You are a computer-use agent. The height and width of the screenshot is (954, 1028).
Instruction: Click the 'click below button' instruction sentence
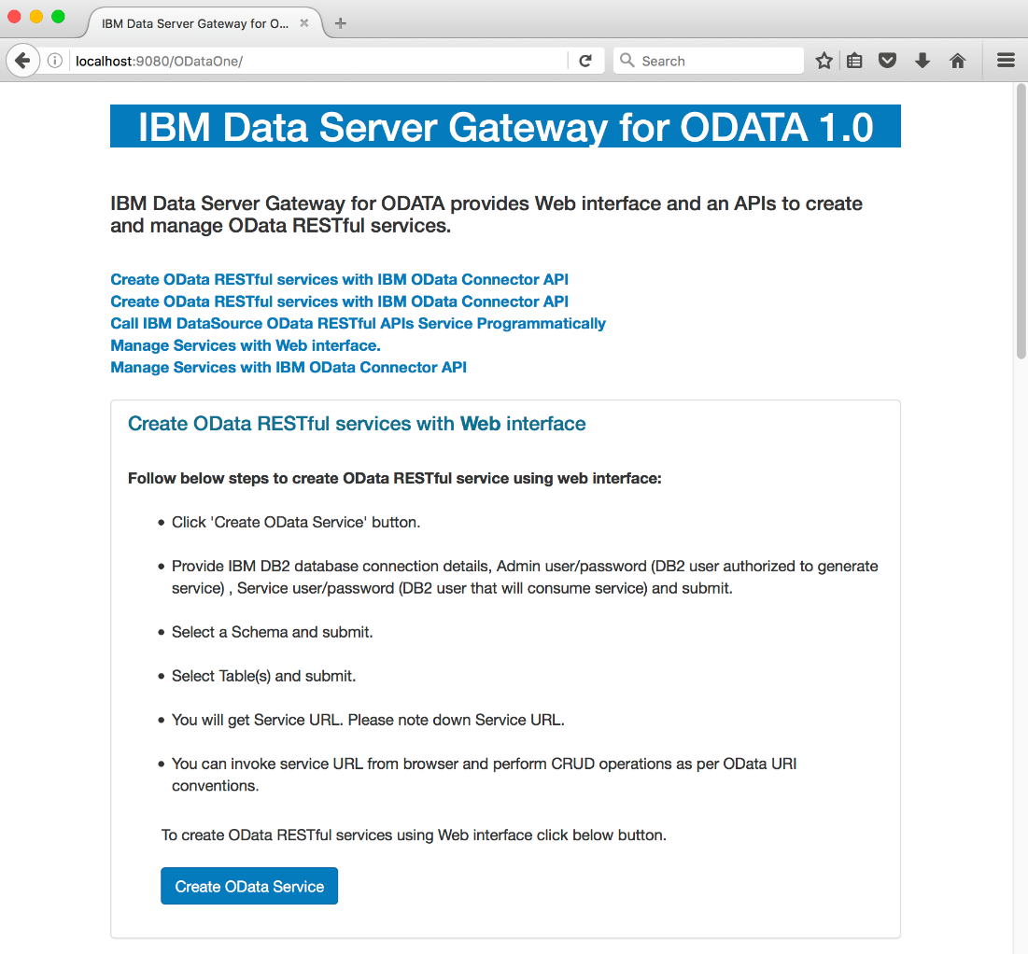(x=414, y=835)
